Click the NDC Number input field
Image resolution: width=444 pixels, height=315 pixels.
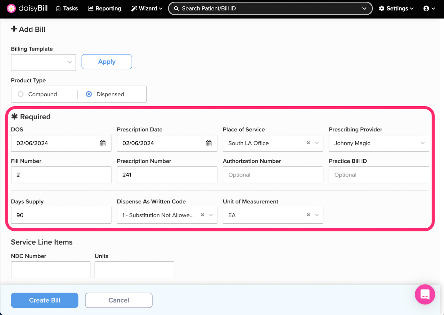[x=51, y=269]
